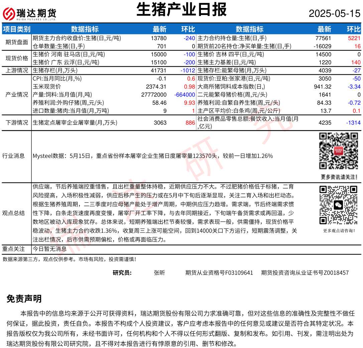Click the report date 2025-05-15
This screenshot has width=363, height=348.
334,14
